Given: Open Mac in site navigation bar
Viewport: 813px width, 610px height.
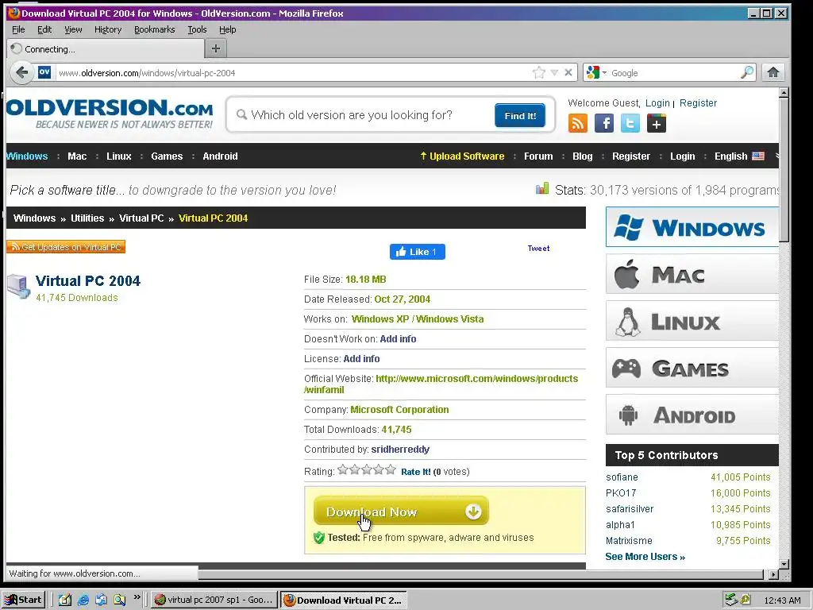Looking at the screenshot, I should 77,156.
